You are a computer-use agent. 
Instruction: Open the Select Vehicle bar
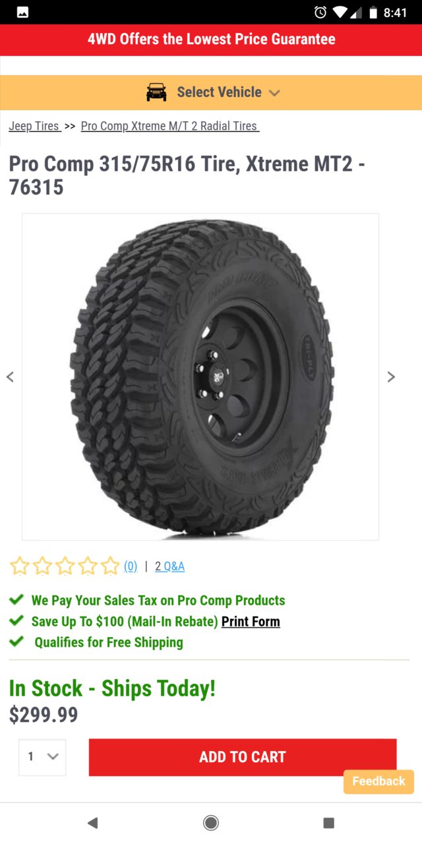[x=211, y=92]
